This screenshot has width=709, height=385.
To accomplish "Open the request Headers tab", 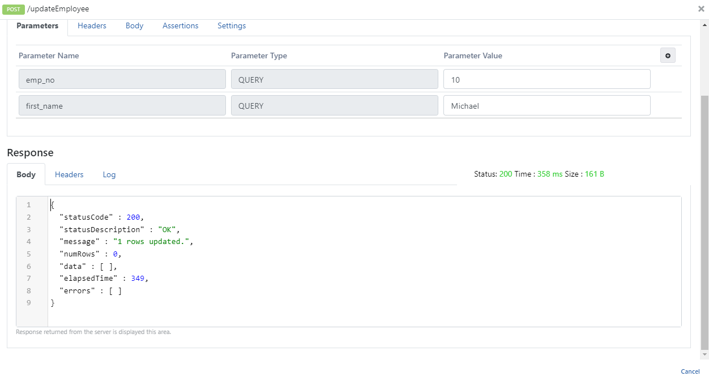I will point(92,26).
